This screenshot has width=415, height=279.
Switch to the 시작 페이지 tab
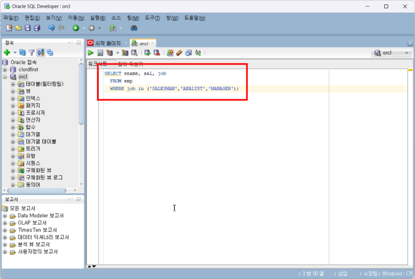(x=108, y=43)
